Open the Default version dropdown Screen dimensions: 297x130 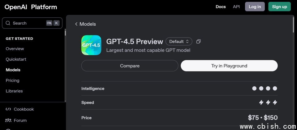click(x=179, y=41)
